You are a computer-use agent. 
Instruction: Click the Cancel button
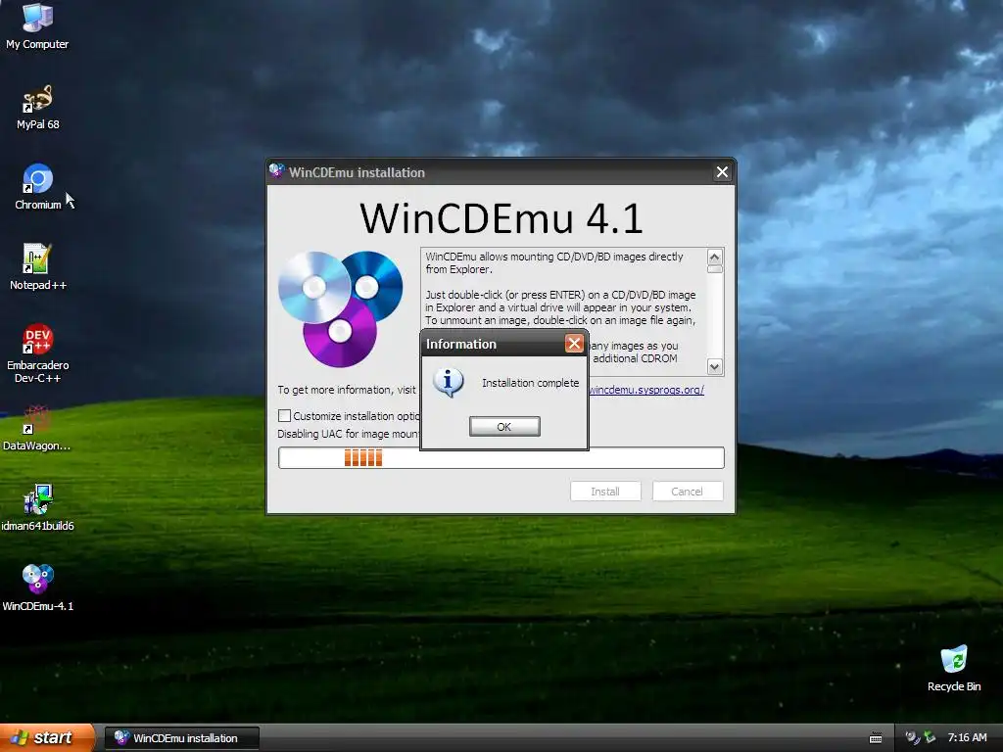click(687, 492)
